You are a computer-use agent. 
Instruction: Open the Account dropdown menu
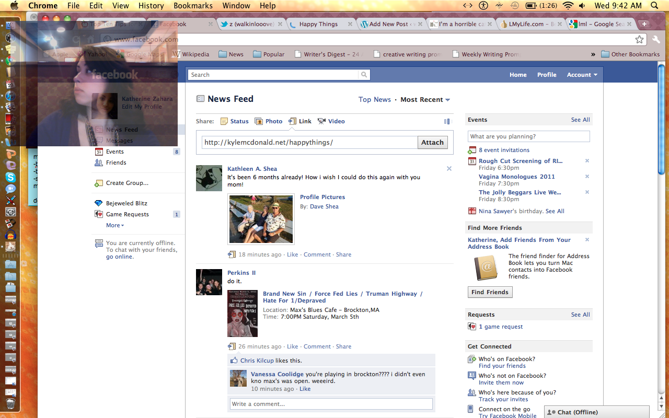582,75
